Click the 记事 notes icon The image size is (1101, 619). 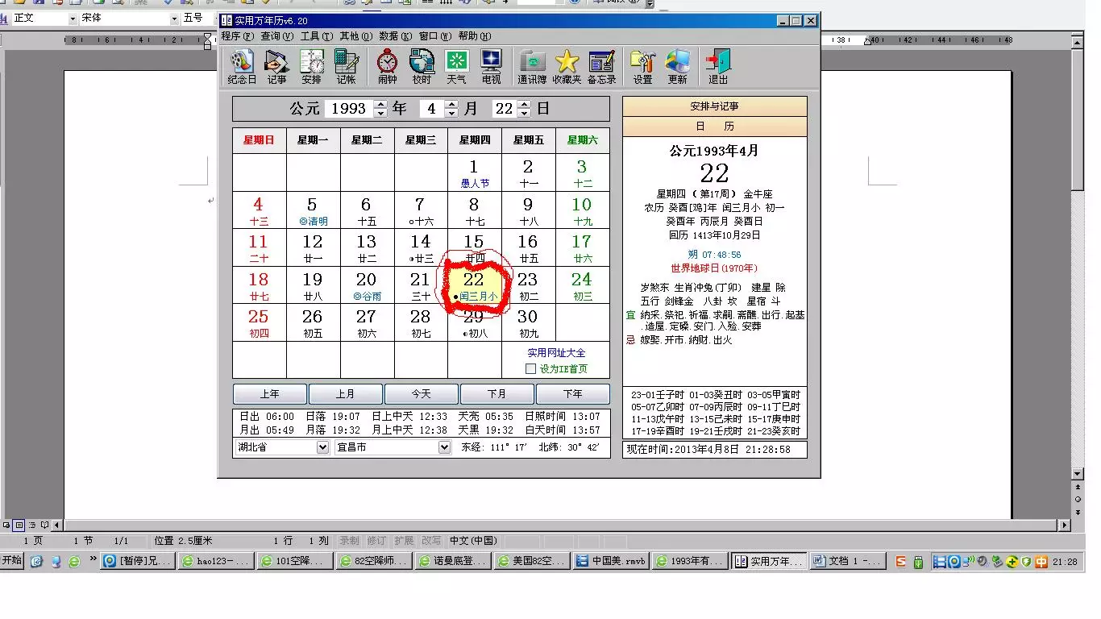click(276, 66)
